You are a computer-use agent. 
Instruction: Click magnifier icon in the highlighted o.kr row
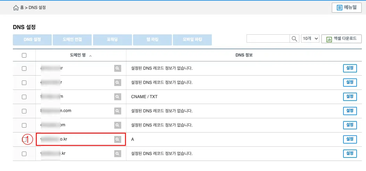[118, 139]
